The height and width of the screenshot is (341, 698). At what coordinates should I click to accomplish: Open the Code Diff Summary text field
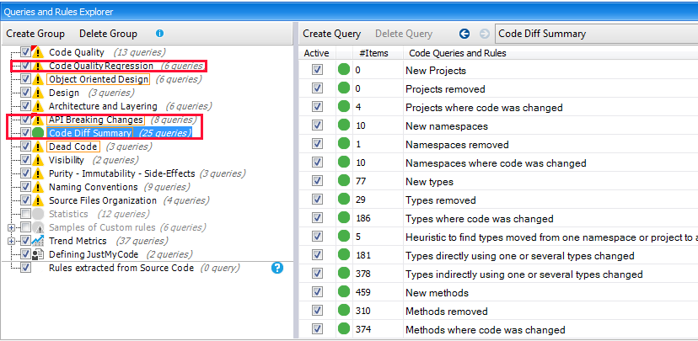[594, 34]
